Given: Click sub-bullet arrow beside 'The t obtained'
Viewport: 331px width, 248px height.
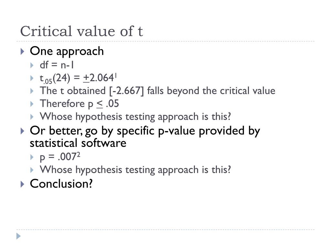Looking at the screenshot, I should tap(32, 91).
